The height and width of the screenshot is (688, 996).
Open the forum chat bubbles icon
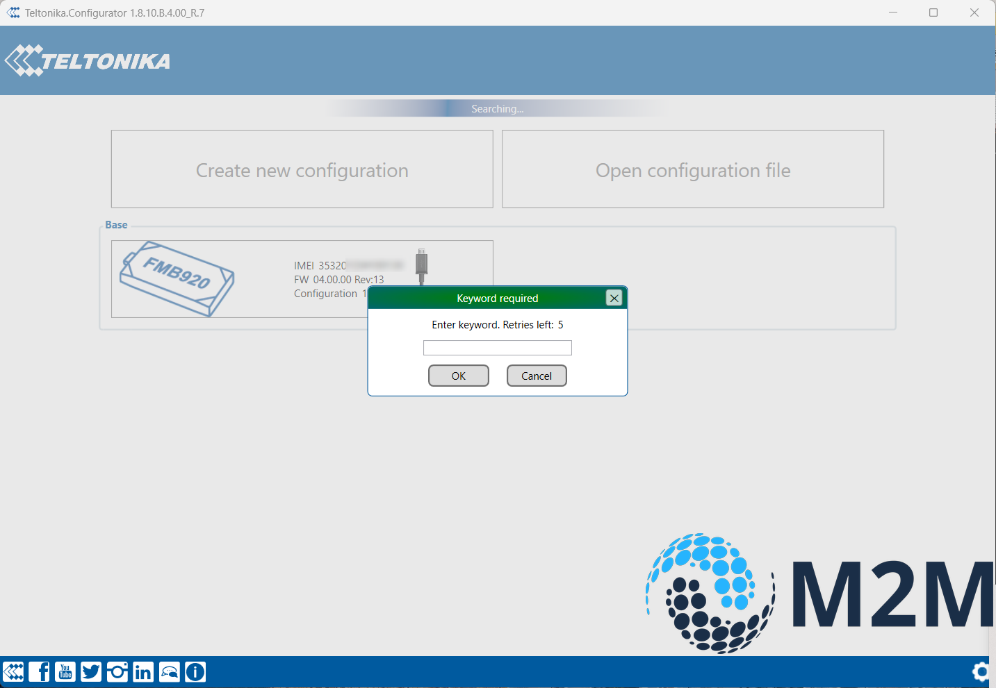coord(170,671)
